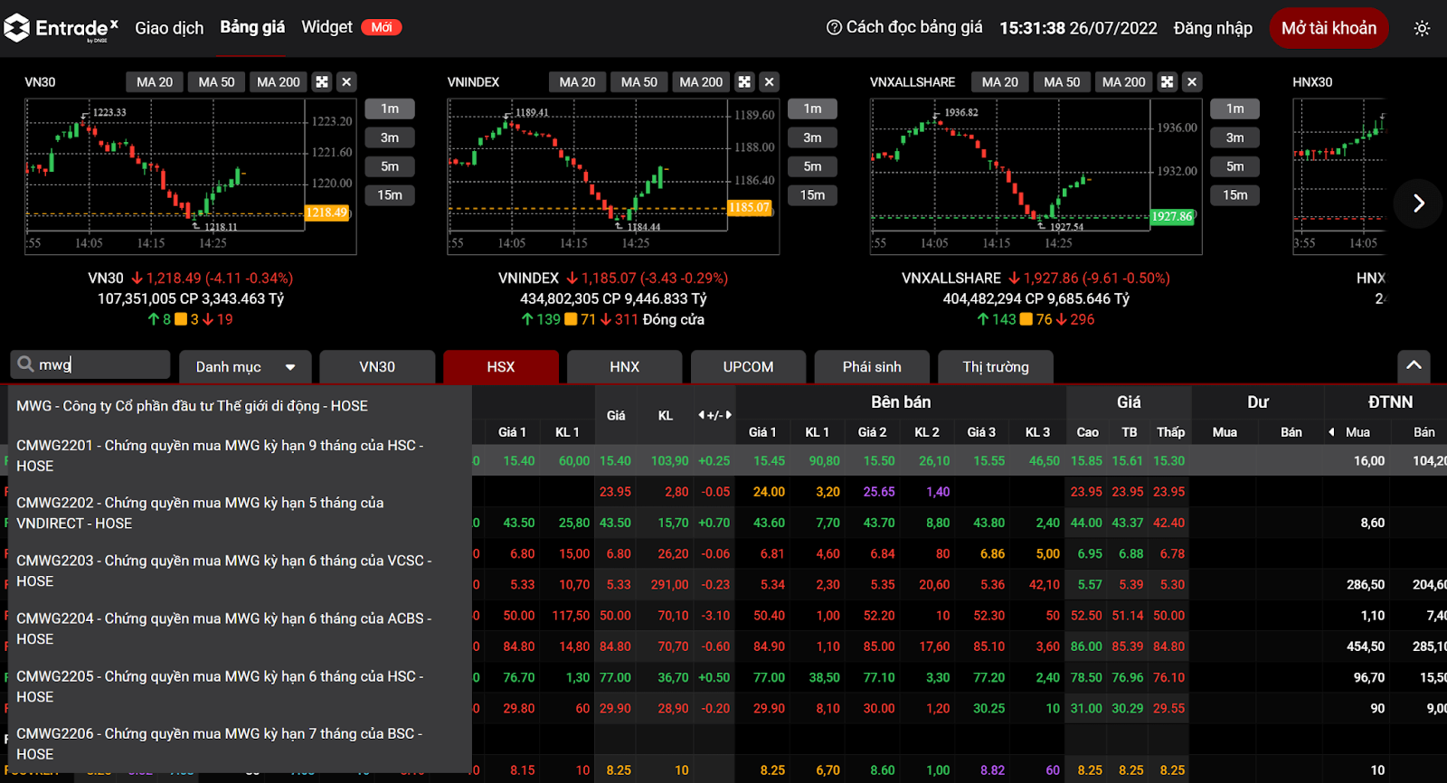Toggle MA 50 on the VN30 chart
Image resolution: width=1447 pixels, height=783 pixels.
[216, 82]
